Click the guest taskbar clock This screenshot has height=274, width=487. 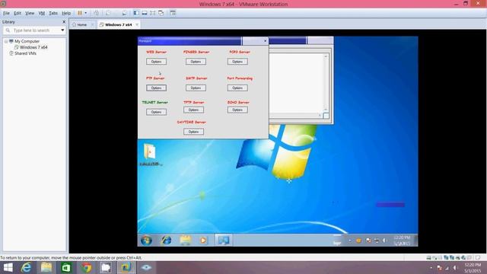pyautogui.click(x=402, y=241)
